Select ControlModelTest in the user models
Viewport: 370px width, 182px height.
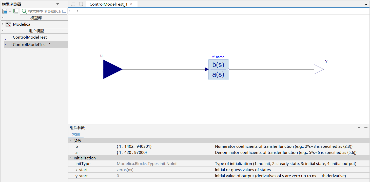point(30,37)
